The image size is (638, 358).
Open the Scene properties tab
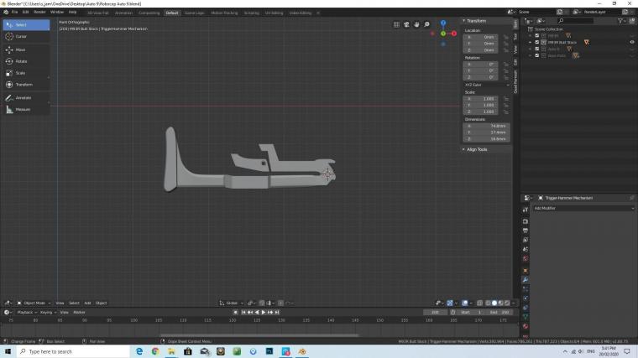click(x=526, y=249)
